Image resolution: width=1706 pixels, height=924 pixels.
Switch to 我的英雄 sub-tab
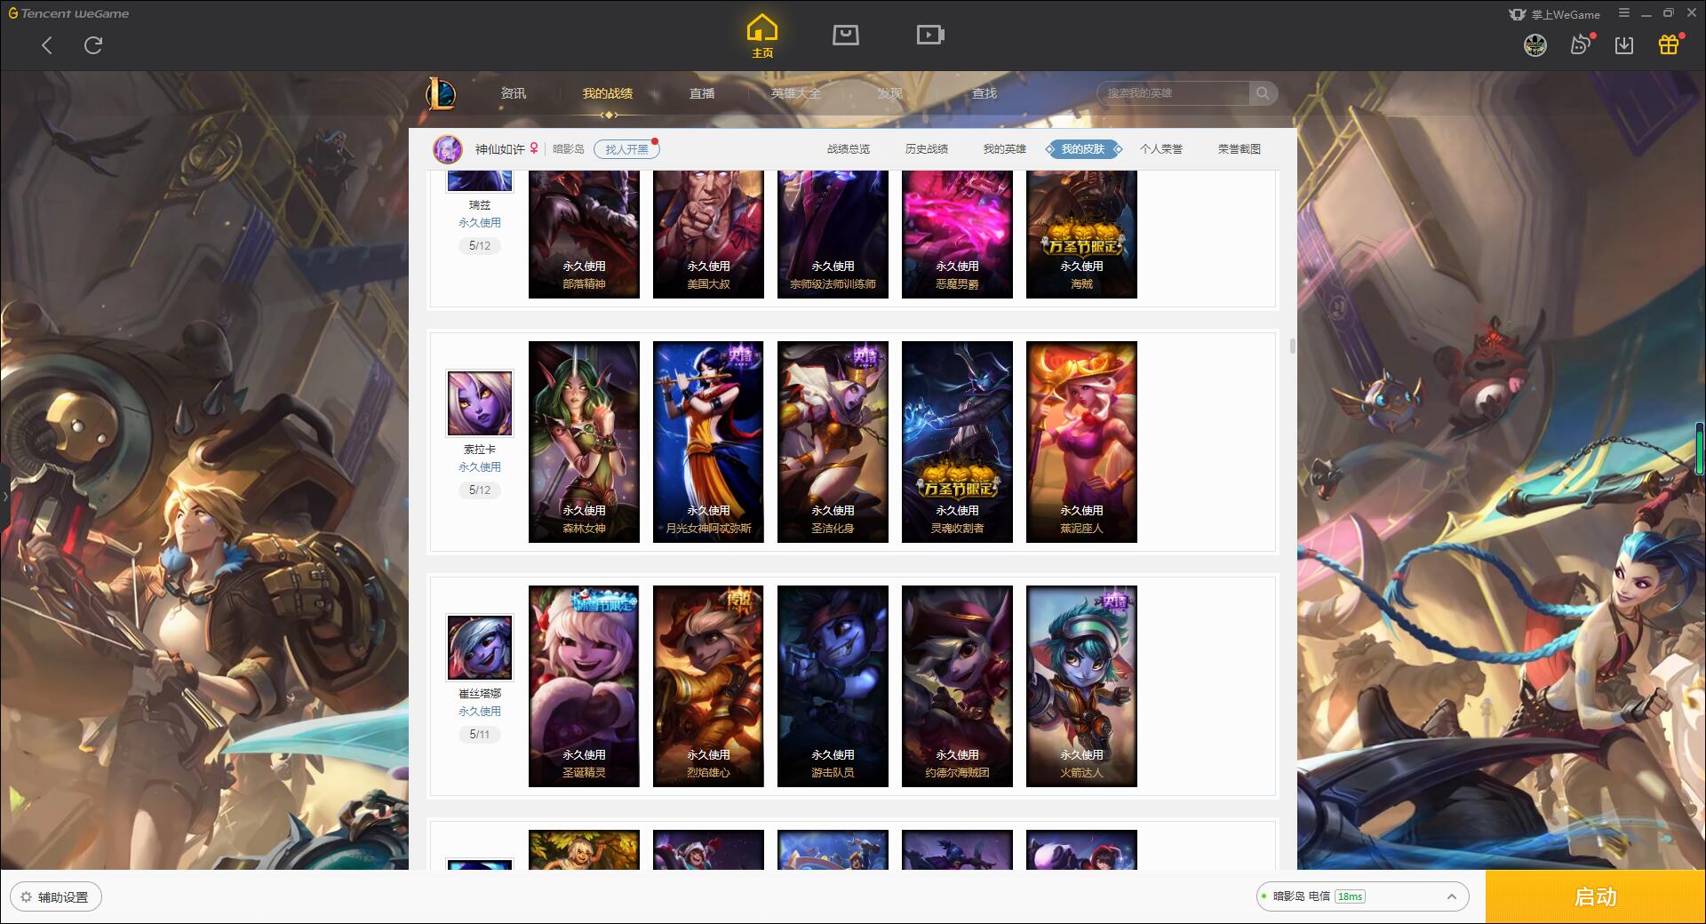click(1005, 149)
